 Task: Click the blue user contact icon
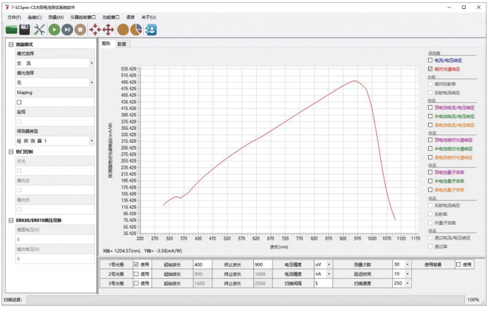151,30
